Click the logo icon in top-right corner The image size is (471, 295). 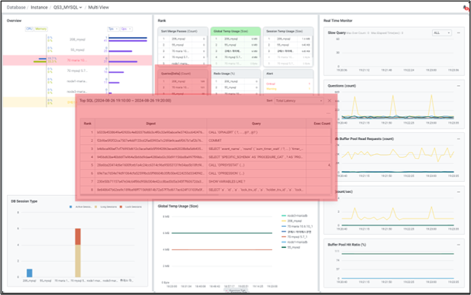click(x=466, y=7)
